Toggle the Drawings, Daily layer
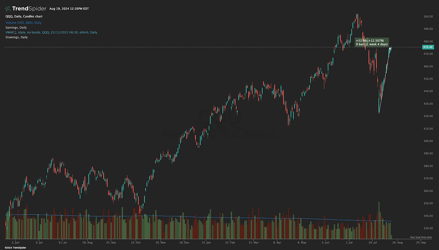This screenshot has width=439, height=250. point(16,37)
